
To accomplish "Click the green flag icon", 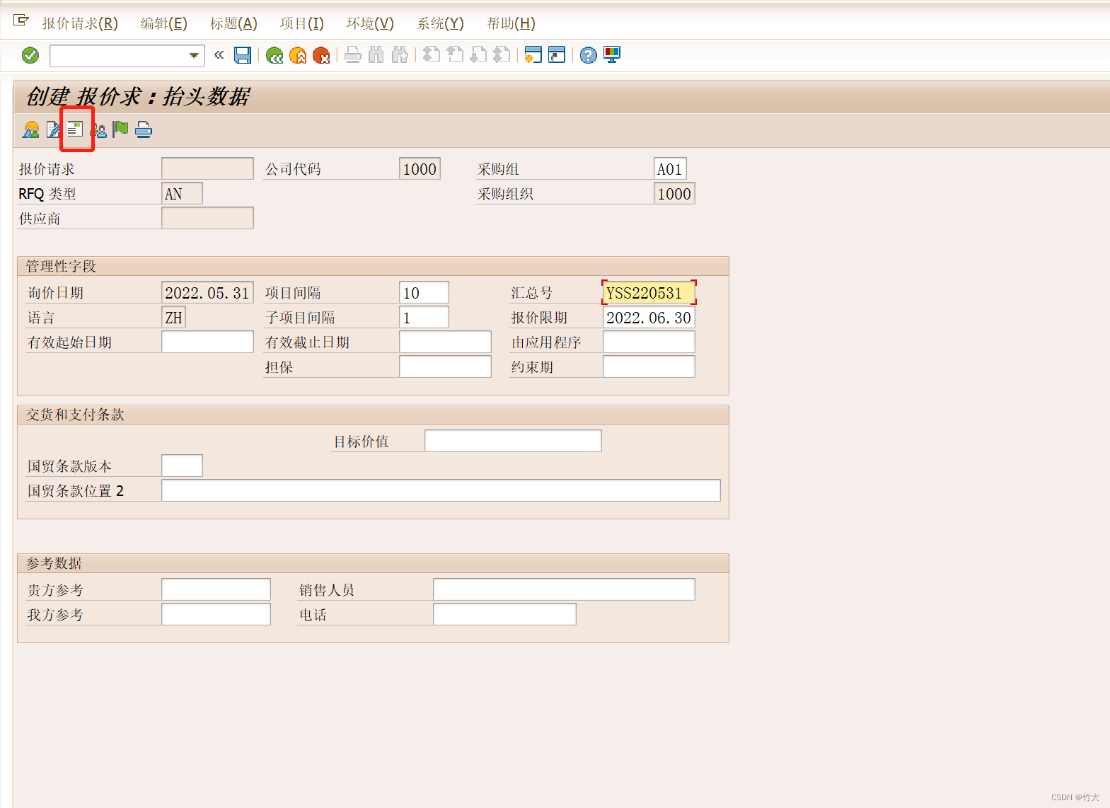I will 121,129.
